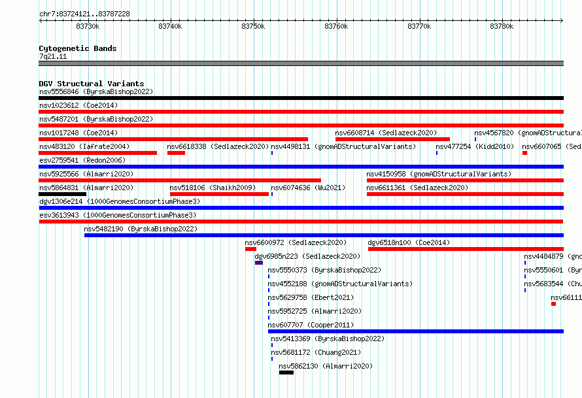
Task: Click the nsv5482190 (ByrskaBishop2022) label
Action: click(x=141, y=229)
